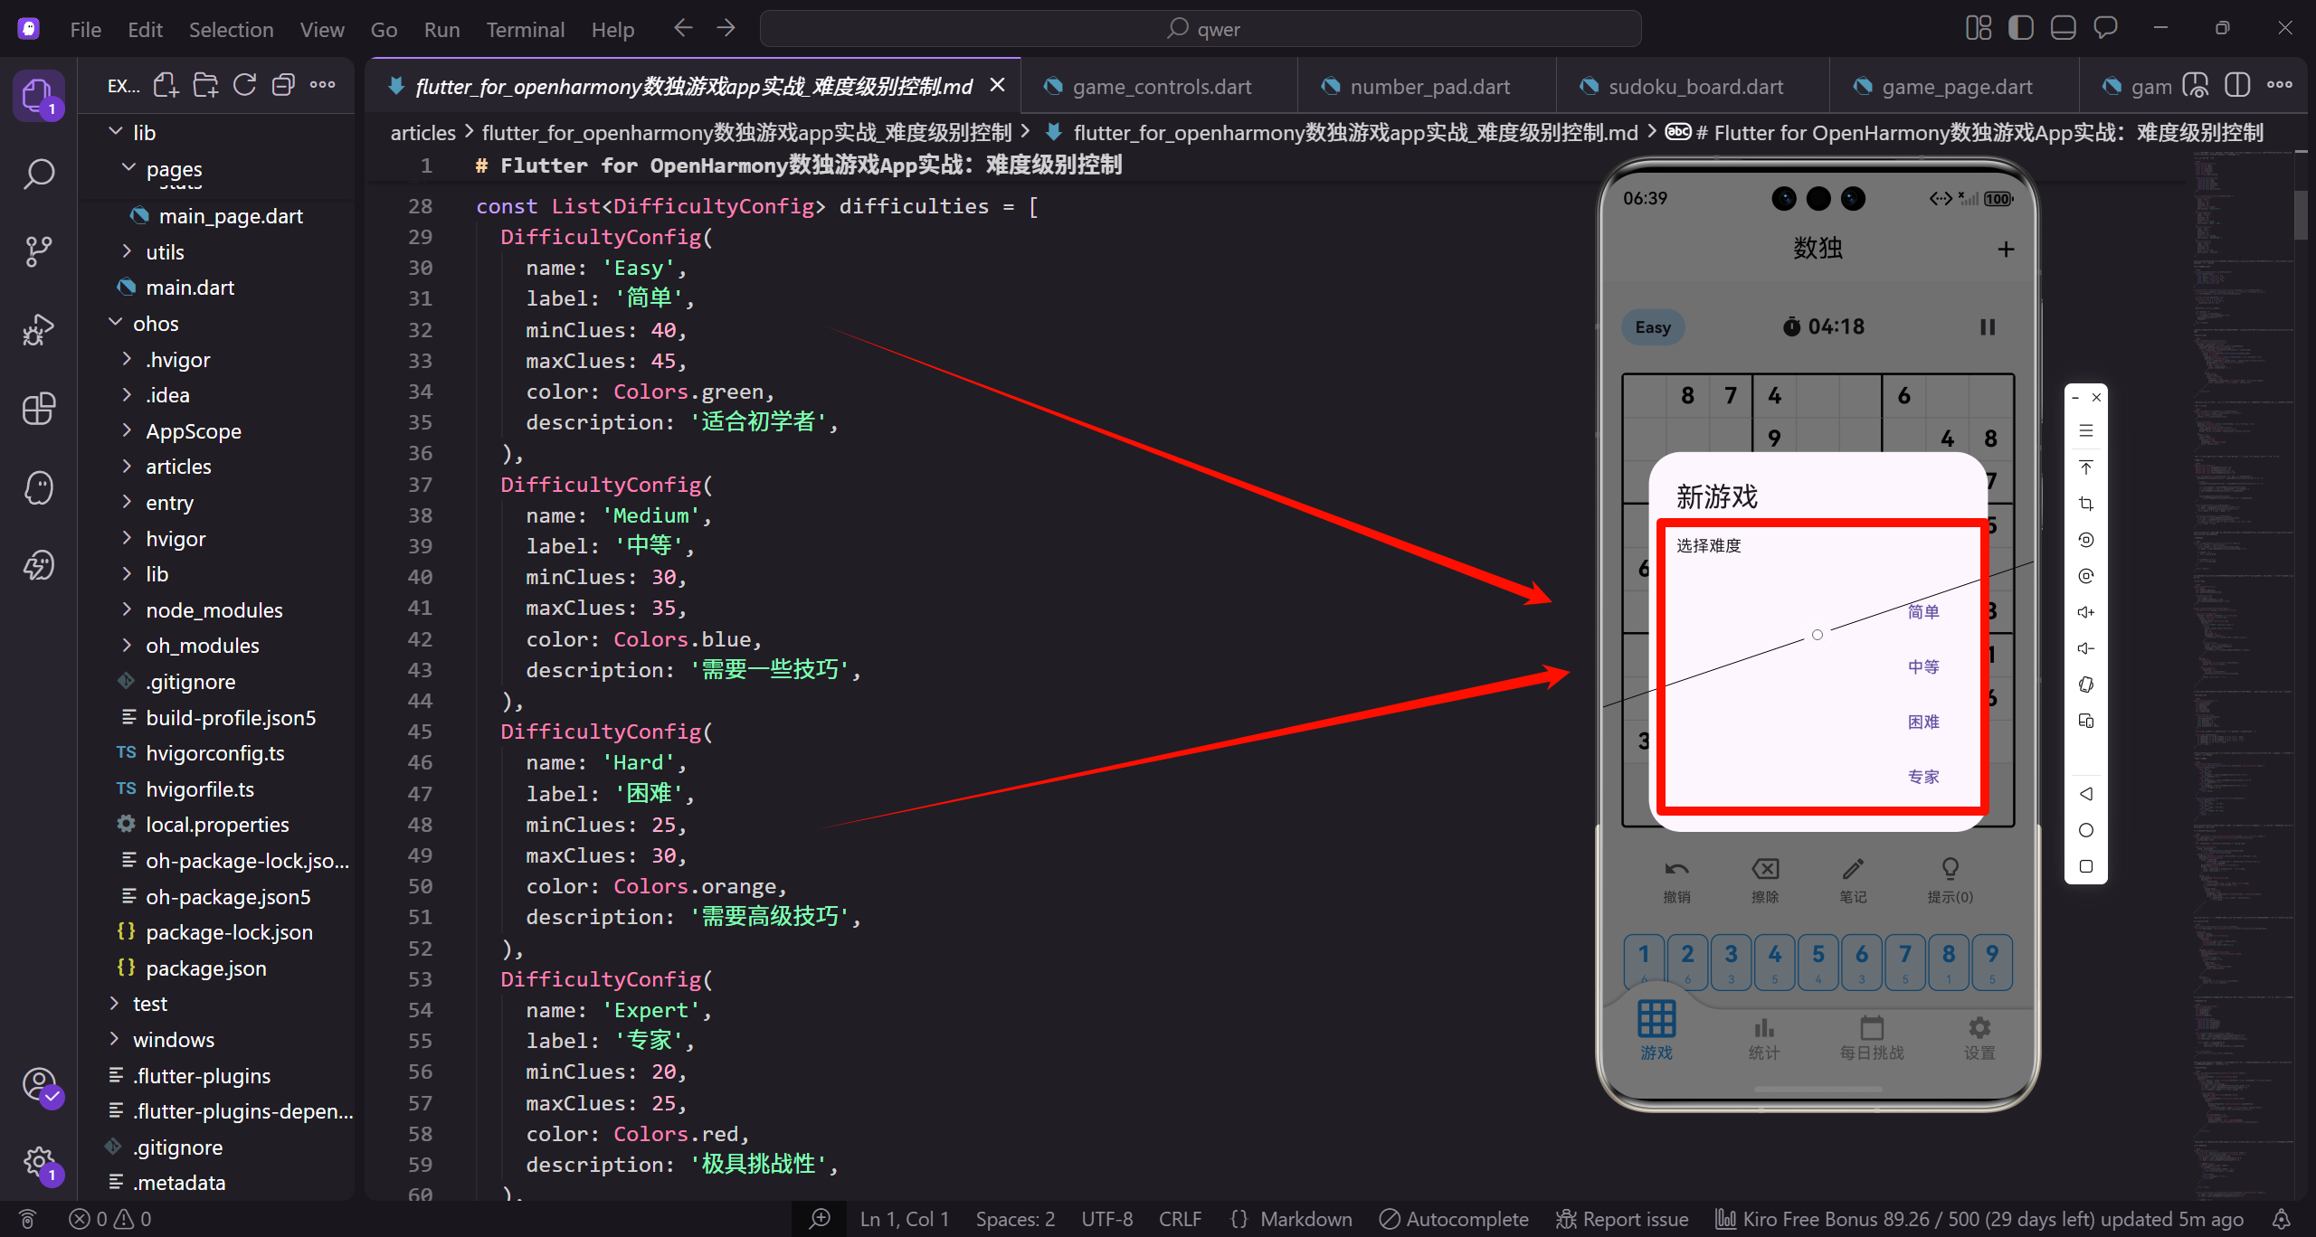Click Report issue in status bar
The image size is (2316, 1237).
click(1622, 1219)
